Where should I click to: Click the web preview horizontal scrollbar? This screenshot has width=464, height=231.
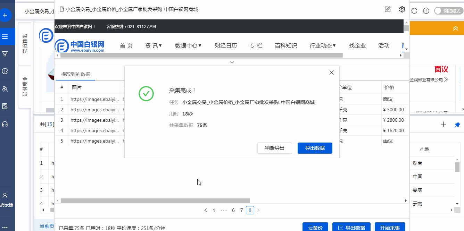pyautogui.click(x=201, y=55)
